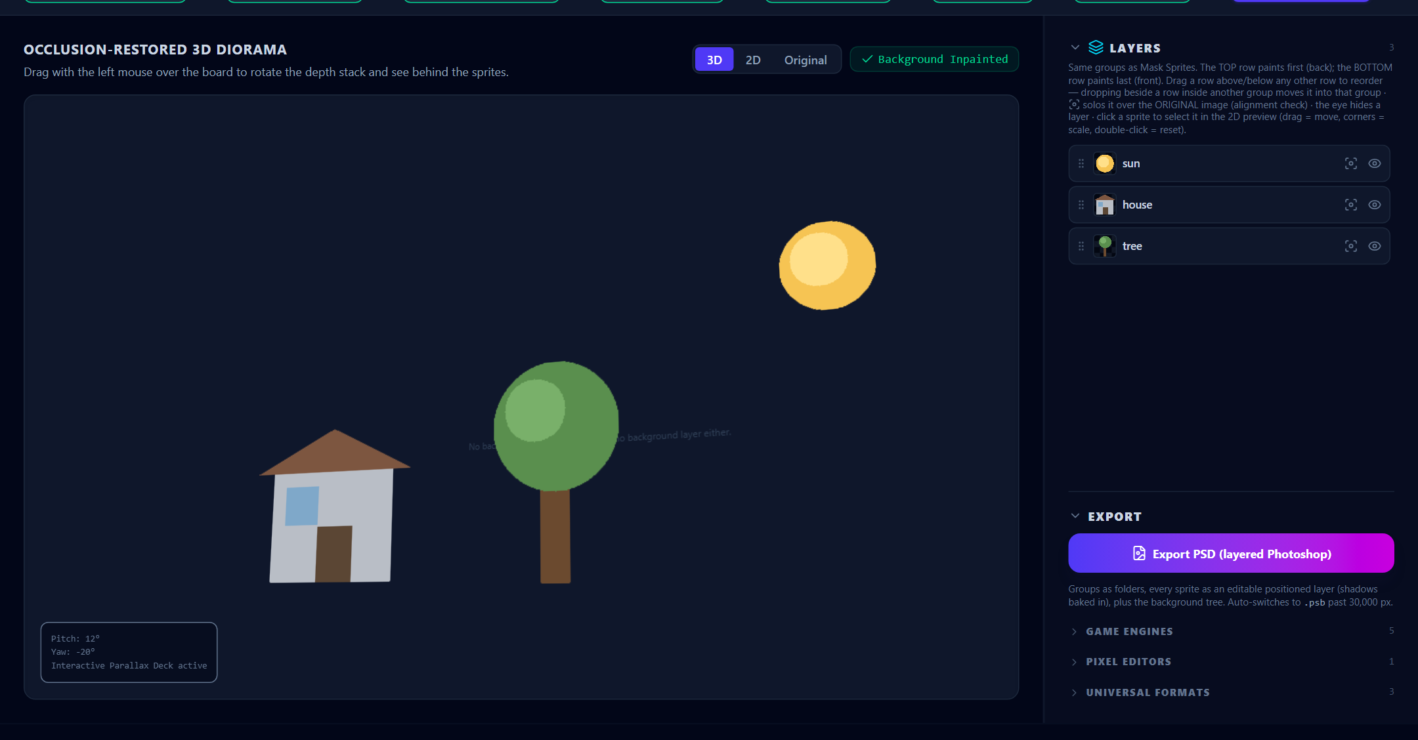The height and width of the screenshot is (740, 1418).
Task: Grab the tree layer drag handle
Action: 1081,246
